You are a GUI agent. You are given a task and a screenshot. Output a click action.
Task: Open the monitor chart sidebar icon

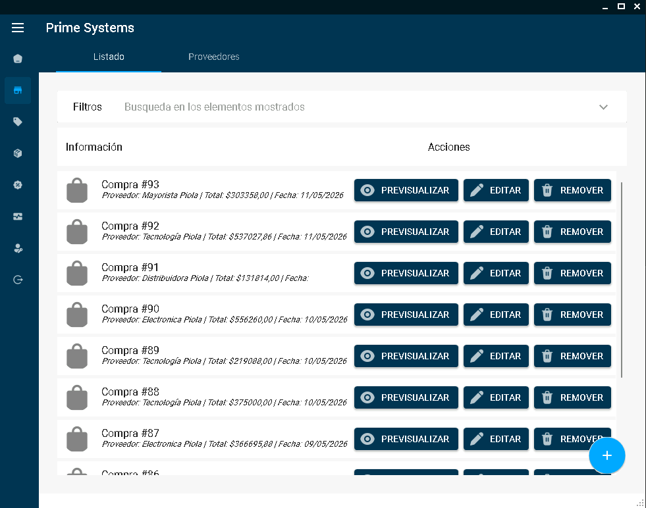(18, 216)
